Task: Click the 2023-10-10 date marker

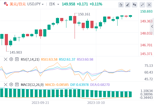Action: (x=96, y=103)
